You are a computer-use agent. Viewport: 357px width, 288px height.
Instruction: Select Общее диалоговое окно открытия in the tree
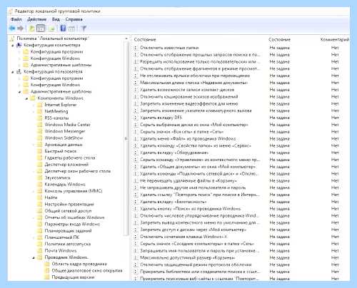click(87, 271)
